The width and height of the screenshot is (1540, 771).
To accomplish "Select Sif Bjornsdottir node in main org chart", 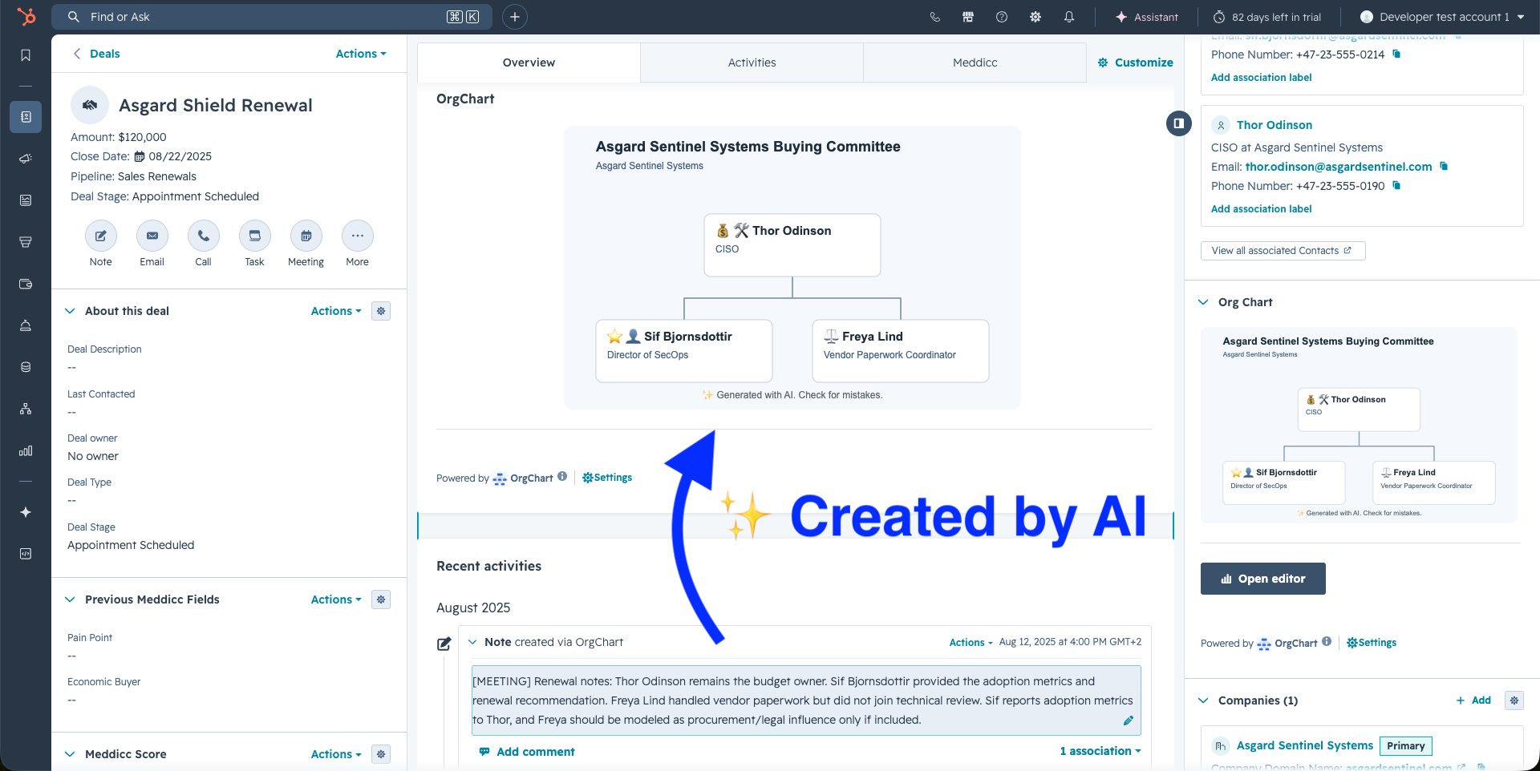I will pyautogui.click(x=684, y=351).
